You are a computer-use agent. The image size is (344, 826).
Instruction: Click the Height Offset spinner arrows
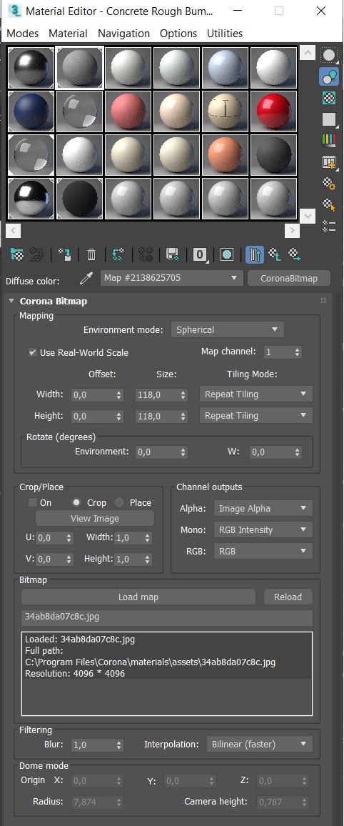pyautogui.click(x=119, y=416)
